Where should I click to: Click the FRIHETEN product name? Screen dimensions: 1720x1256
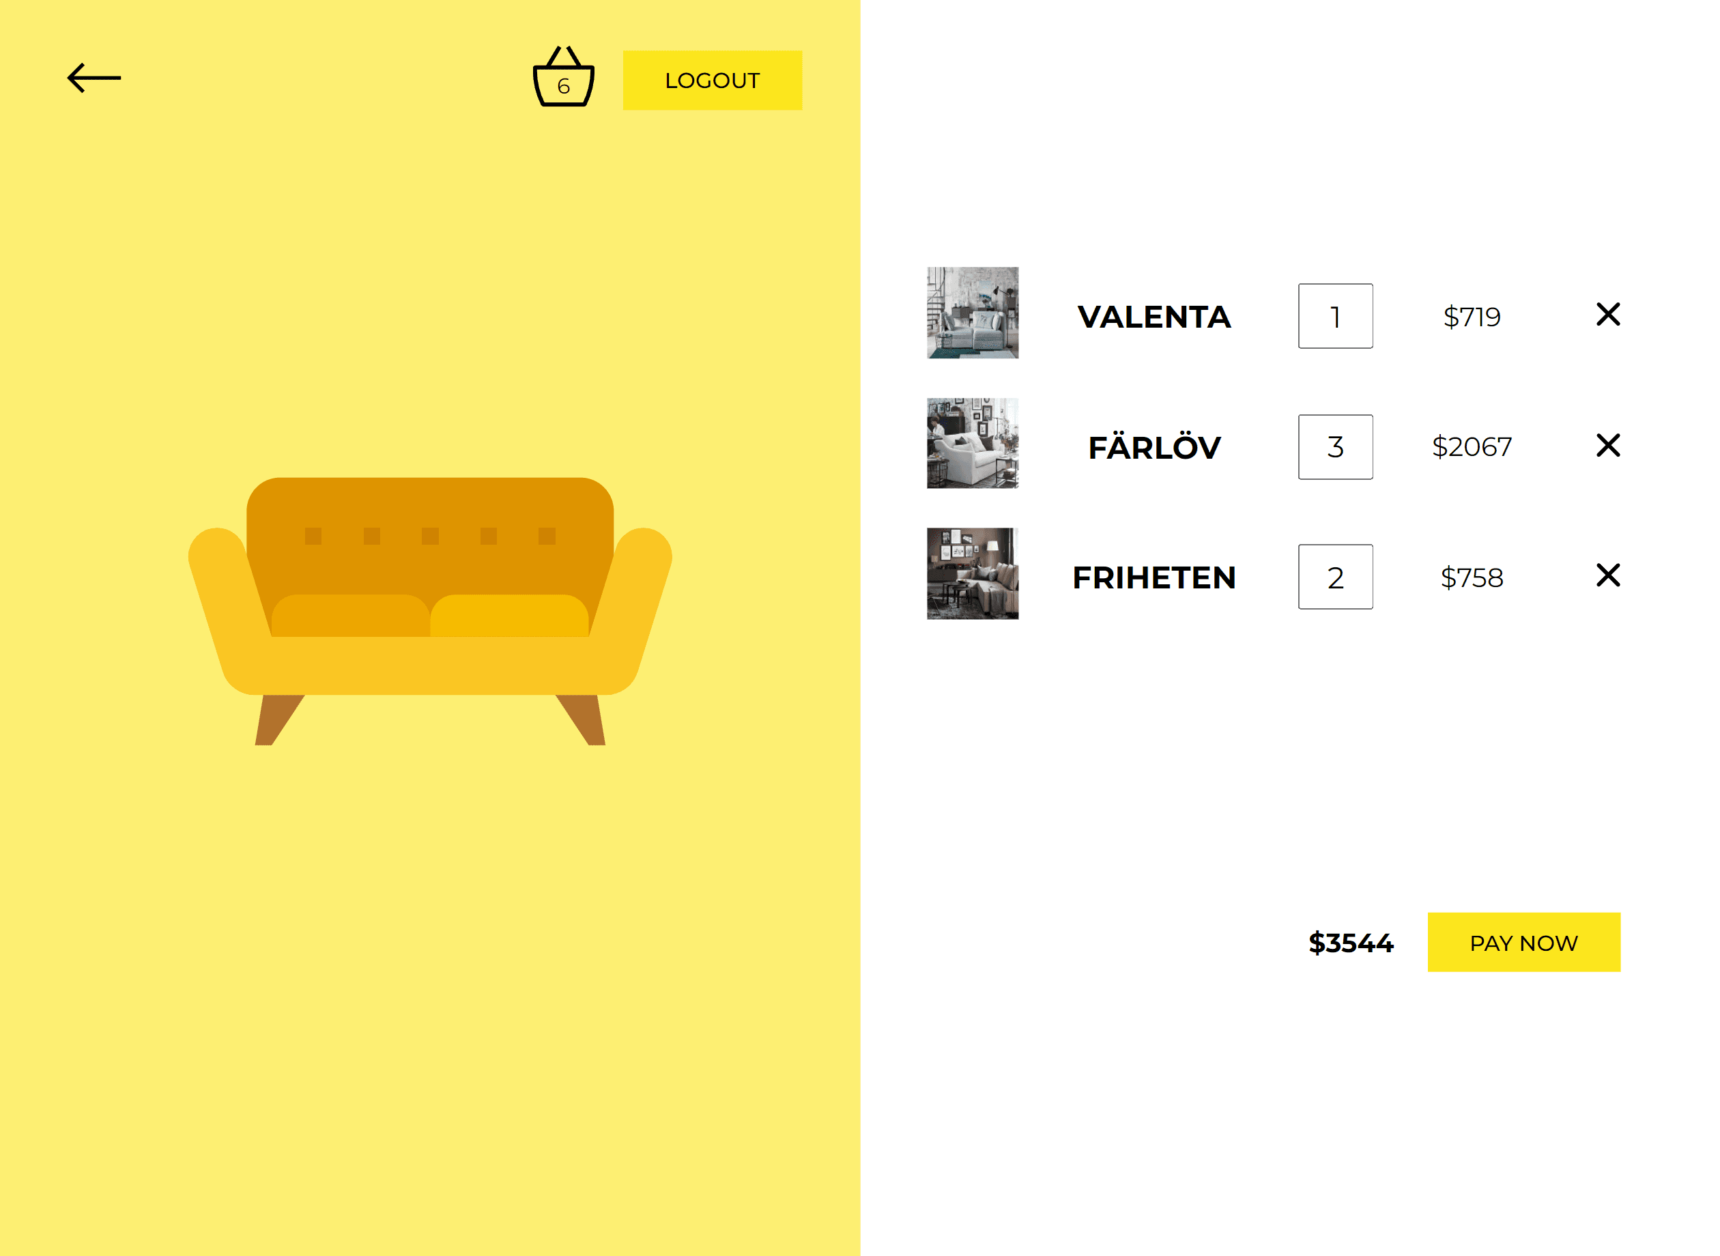(x=1153, y=577)
